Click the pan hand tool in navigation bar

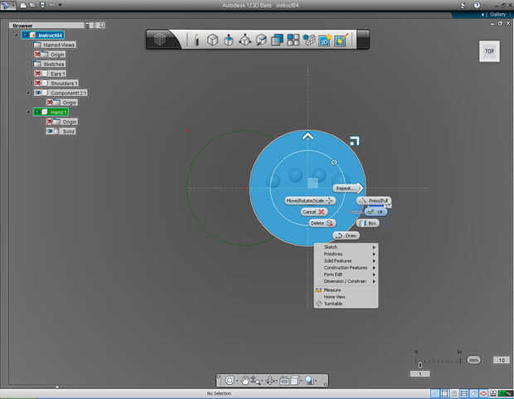[246, 380]
